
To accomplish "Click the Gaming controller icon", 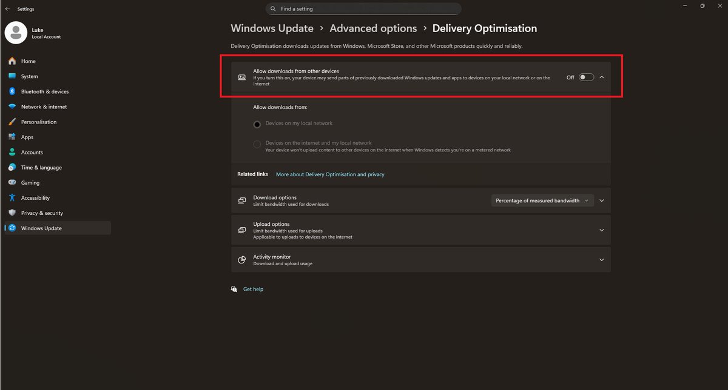I will (x=12, y=182).
